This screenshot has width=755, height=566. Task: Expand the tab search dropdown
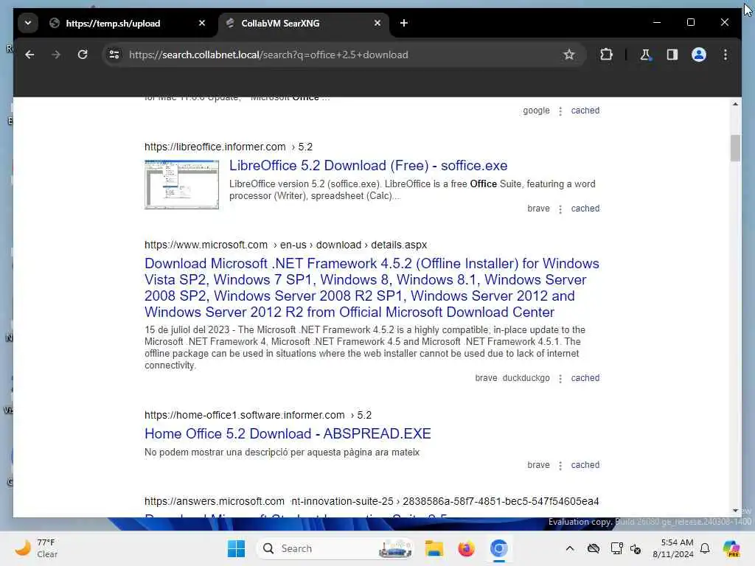tap(28, 23)
